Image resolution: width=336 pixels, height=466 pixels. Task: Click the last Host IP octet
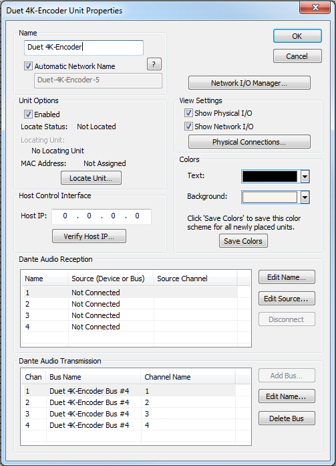pos(137,216)
